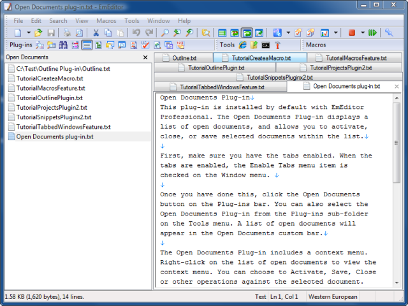Screen dimensions: 408x306
Task: Switch to TutorialMacrosFeature.txt tab
Action: (354, 58)
